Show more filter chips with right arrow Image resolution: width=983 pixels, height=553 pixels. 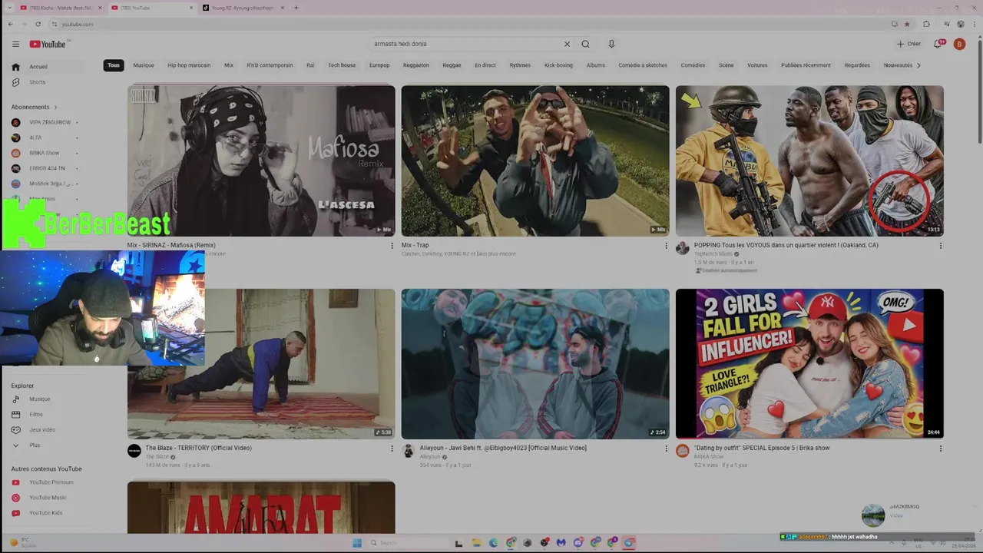(918, 65)
